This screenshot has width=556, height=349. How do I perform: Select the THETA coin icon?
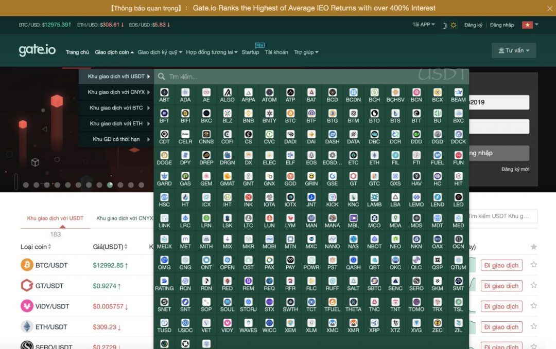354,302
